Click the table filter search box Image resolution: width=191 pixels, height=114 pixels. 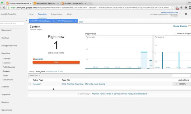coord(181,76)
